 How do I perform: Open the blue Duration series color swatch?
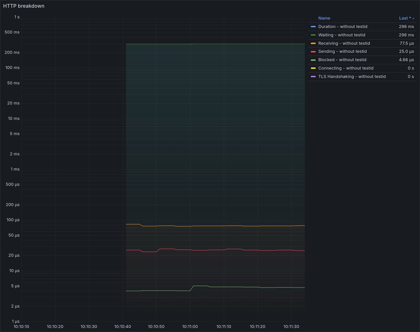(313, 26)
